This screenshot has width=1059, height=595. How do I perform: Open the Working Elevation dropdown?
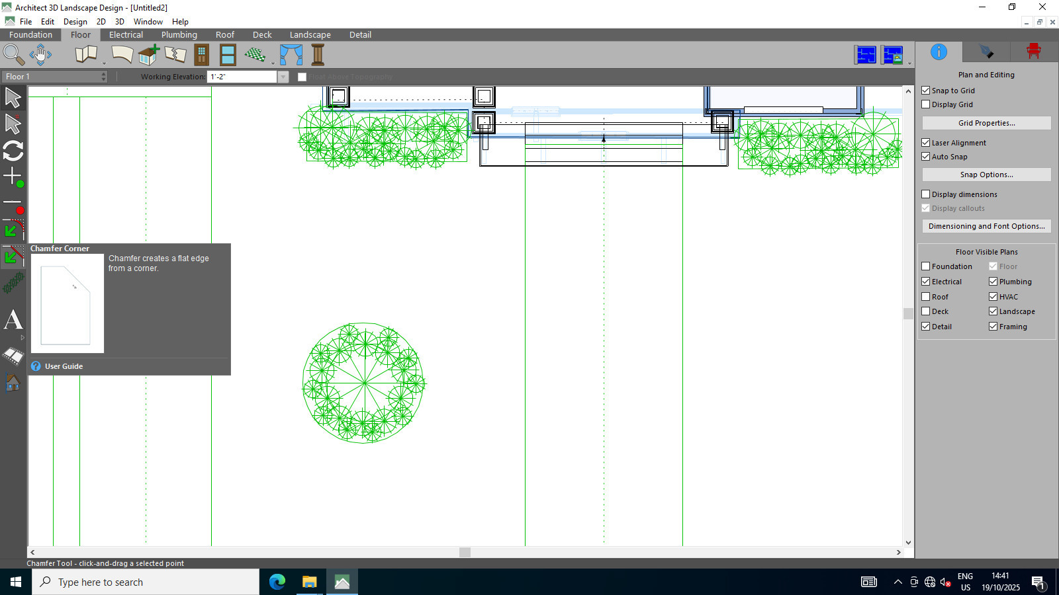click(283, 77)
